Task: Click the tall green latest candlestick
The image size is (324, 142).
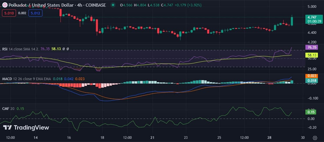Action: (292, 21)
